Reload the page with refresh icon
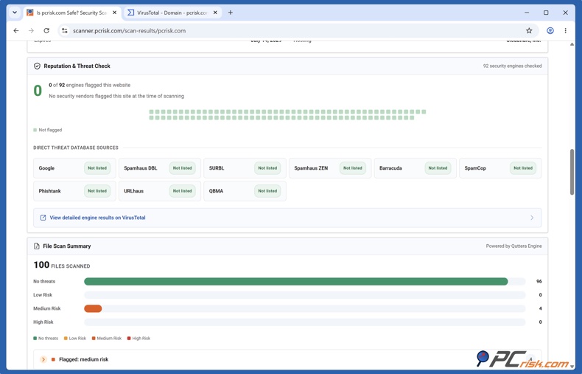The height and width of the screenshot is (374, 582). click(x=46, y=31)
